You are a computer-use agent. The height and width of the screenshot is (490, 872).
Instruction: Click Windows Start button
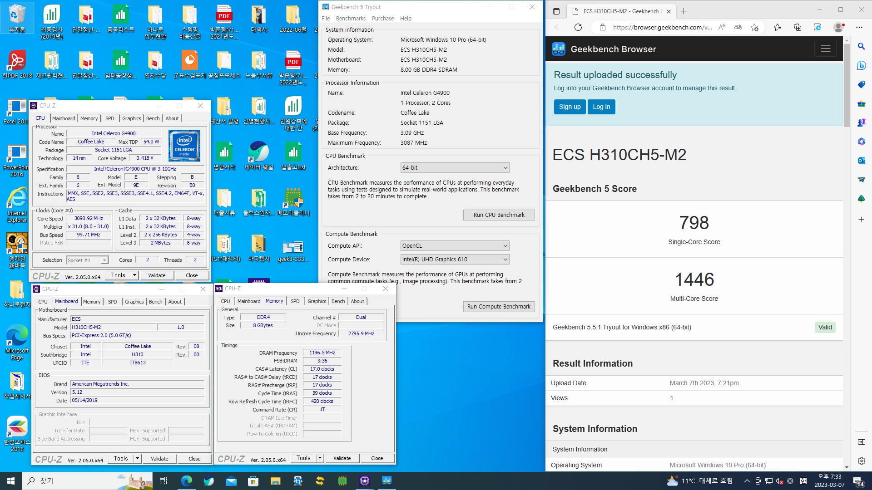coord(11,481)
